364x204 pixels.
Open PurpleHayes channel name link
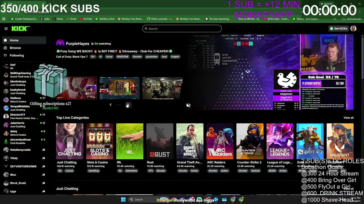[x=77, y=44]
